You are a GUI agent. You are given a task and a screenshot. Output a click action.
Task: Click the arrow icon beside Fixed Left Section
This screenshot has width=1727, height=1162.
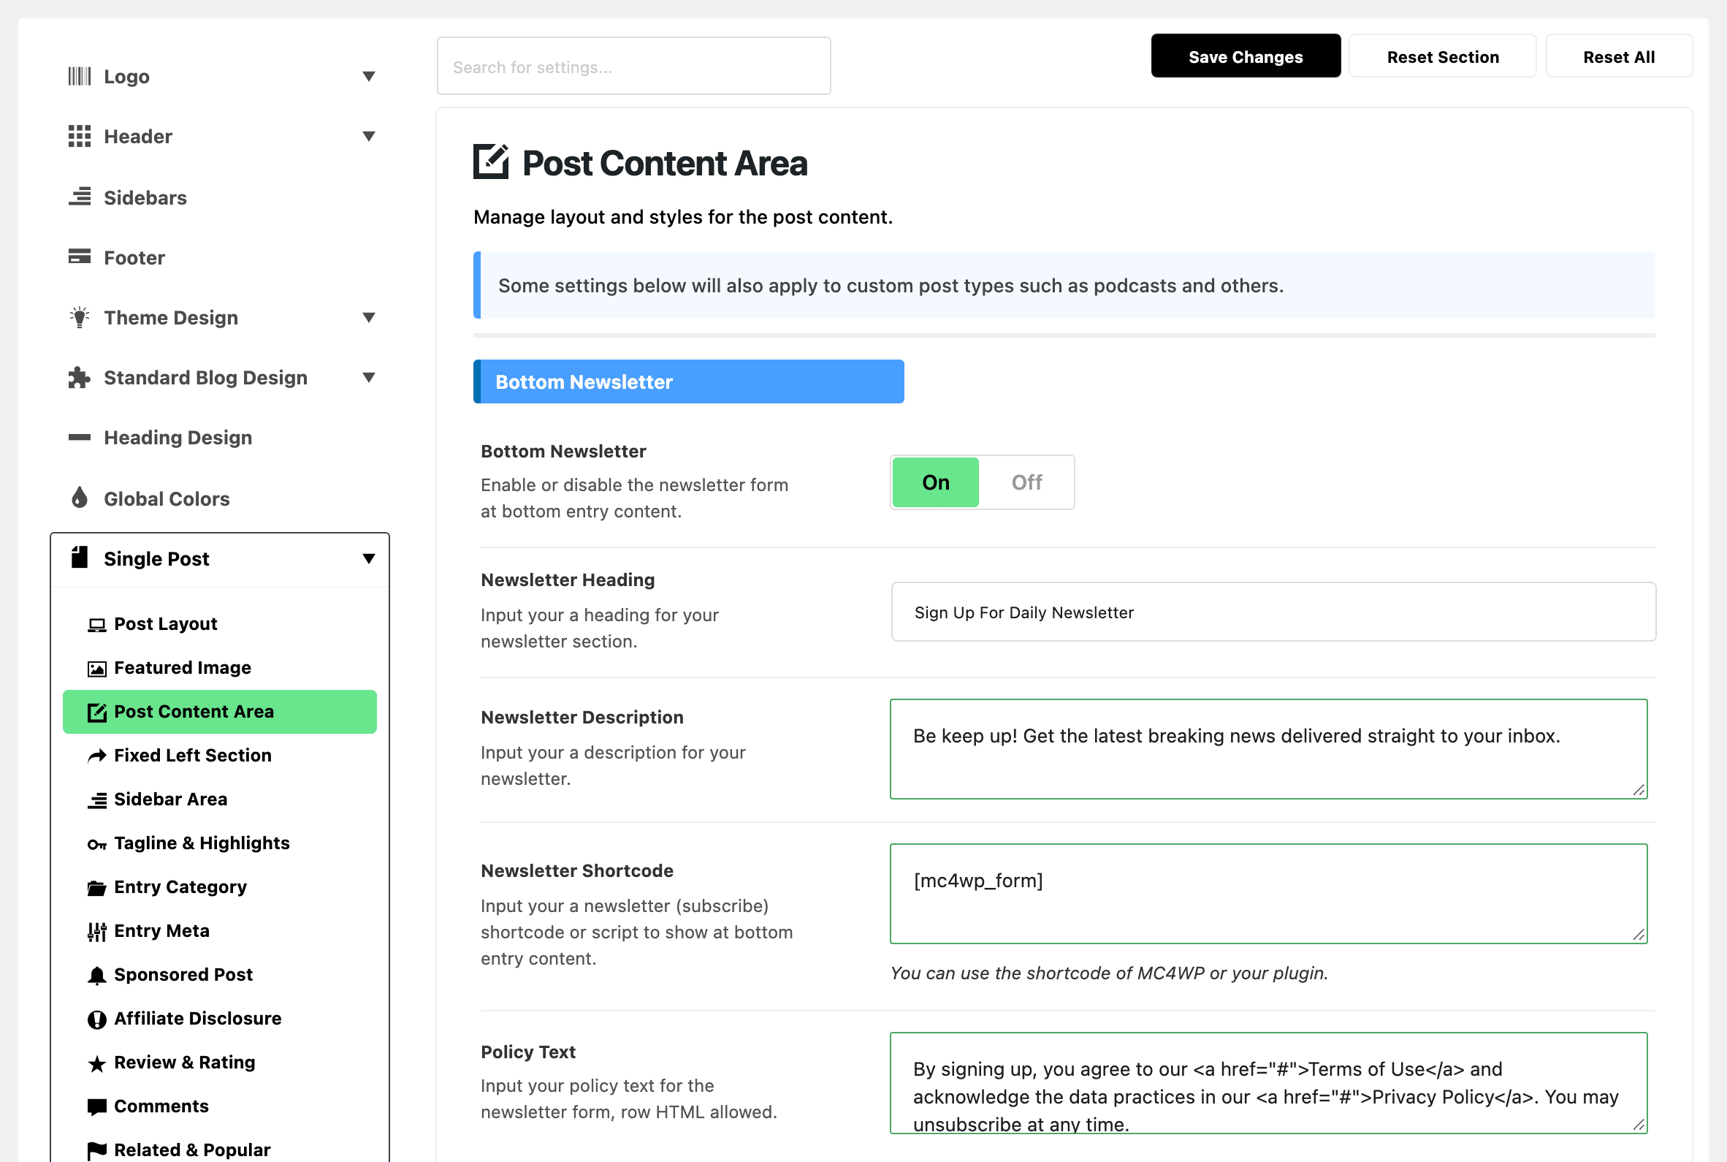(97, 756)
